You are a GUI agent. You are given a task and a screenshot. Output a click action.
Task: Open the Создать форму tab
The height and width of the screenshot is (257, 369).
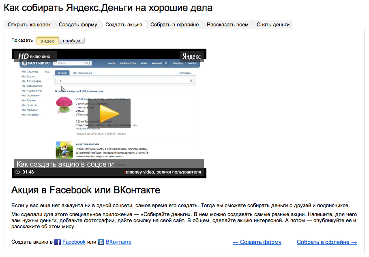[x=78, y=25]
